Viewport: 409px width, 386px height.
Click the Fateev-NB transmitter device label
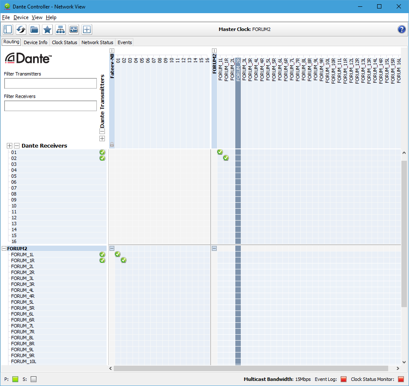(112, 66)
